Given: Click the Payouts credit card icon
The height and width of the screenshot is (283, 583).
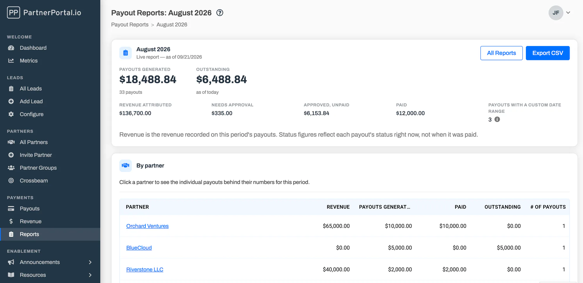Looking at the screenshot, I should [11, 208].
